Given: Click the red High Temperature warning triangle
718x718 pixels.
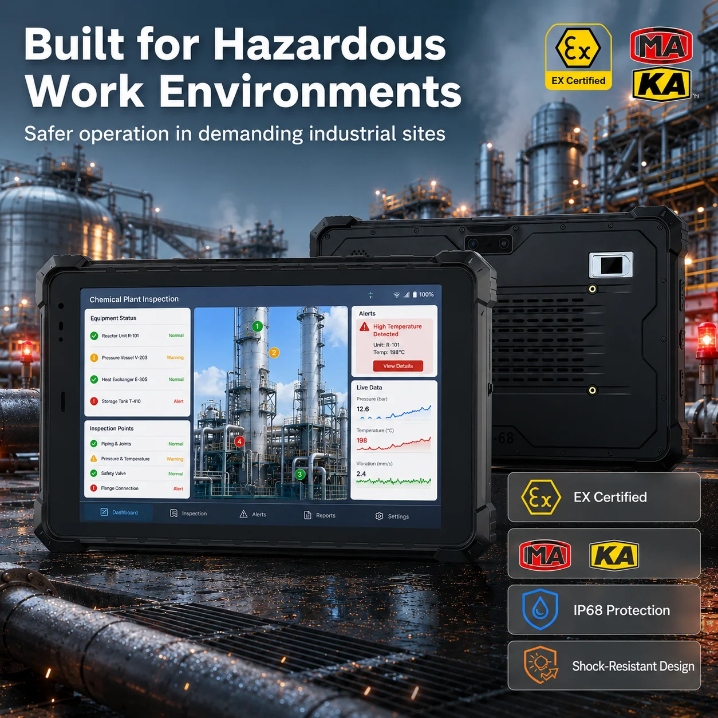Looking at the screenshot, I should (364, 327).
